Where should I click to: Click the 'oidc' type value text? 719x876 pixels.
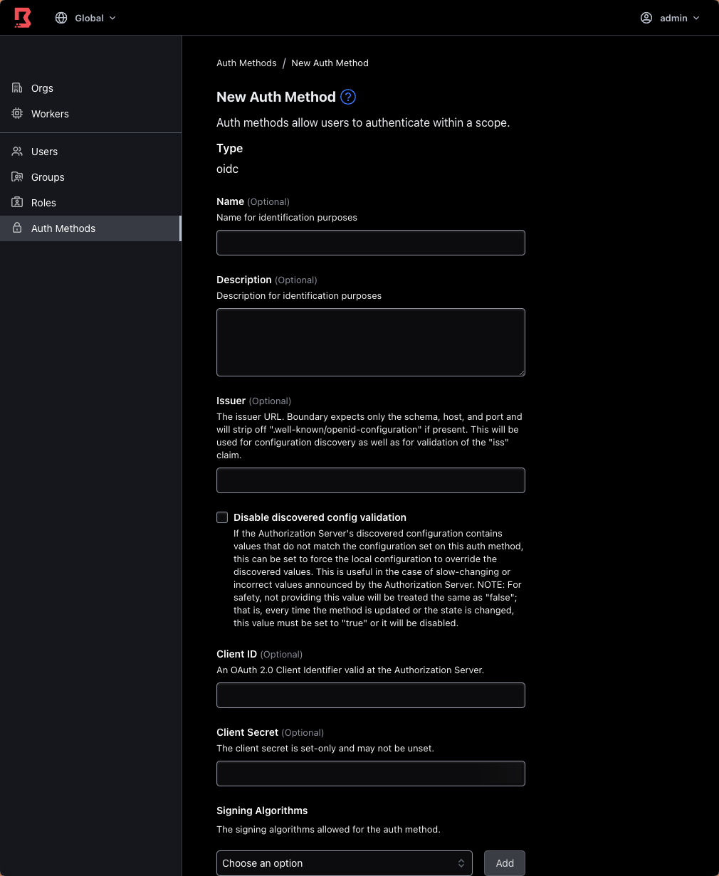227,169
